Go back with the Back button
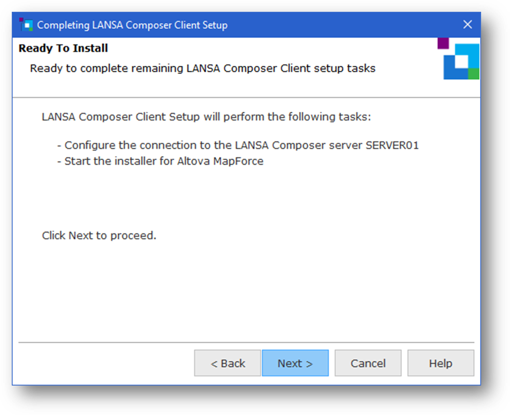The height and width of the screenshot is (415, 510). click(x=227, y=363)
